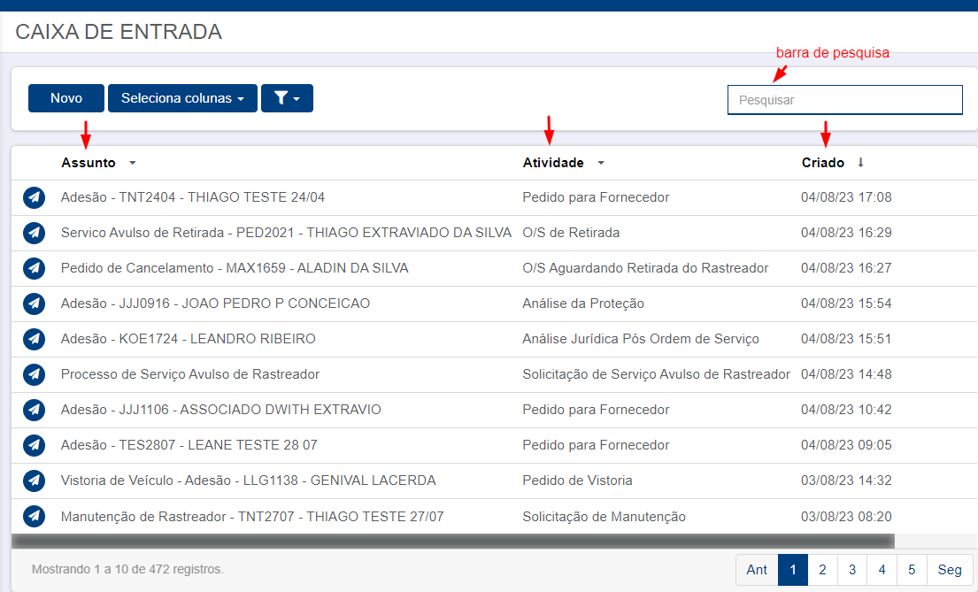978x592 pixels.
Task: Click 'Pedido para Fornecedor' in TES2807 row
Action: [596, 445]
